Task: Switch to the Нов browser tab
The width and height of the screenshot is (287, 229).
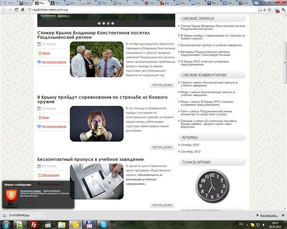Action: point(228,3)
